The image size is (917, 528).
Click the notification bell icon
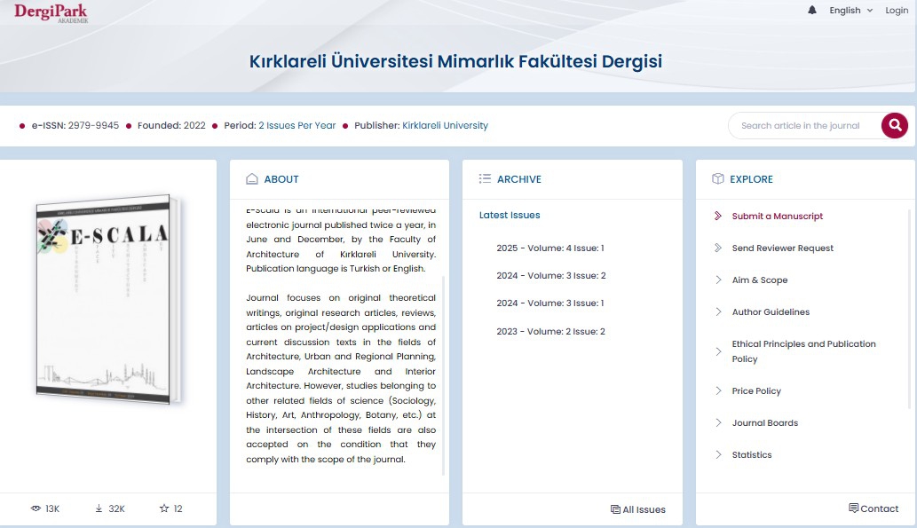point(812,11)
